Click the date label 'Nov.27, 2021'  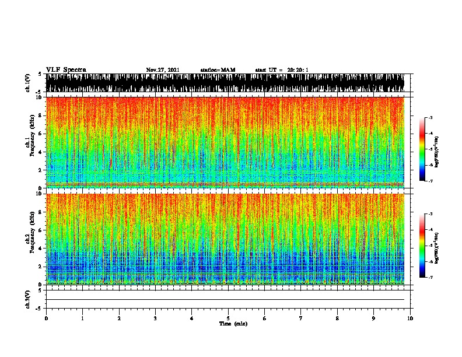pyautogui.click(x=163, y=70)
